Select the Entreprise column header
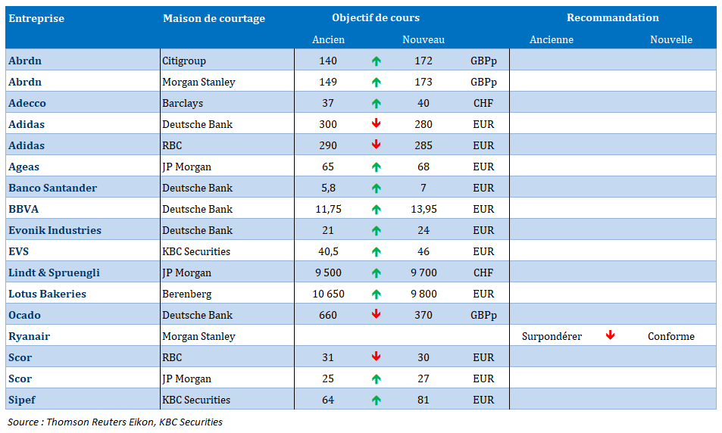Viewport: 722px width, 433px height. point(36,18)
